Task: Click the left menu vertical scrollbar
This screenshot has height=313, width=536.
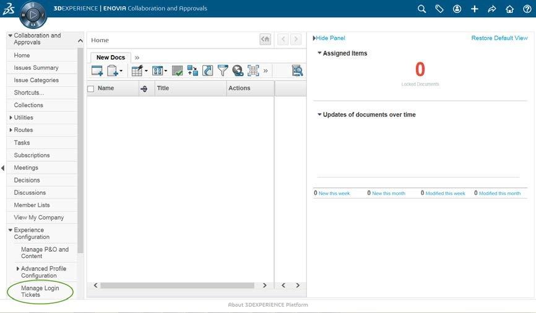Action: pos(80,150)
